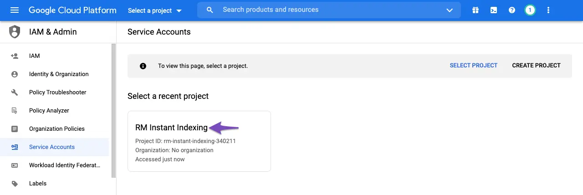Screen dimensions: 583x195
Task: Click the Labels tag icon
Action: tap(15, 184)
